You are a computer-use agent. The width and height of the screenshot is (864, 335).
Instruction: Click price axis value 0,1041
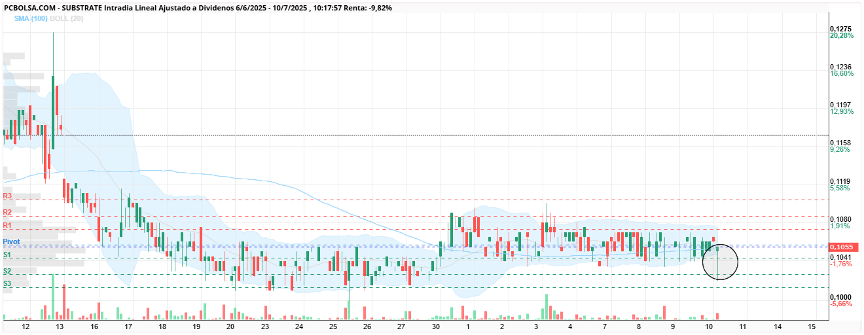(x=840, y=257)
